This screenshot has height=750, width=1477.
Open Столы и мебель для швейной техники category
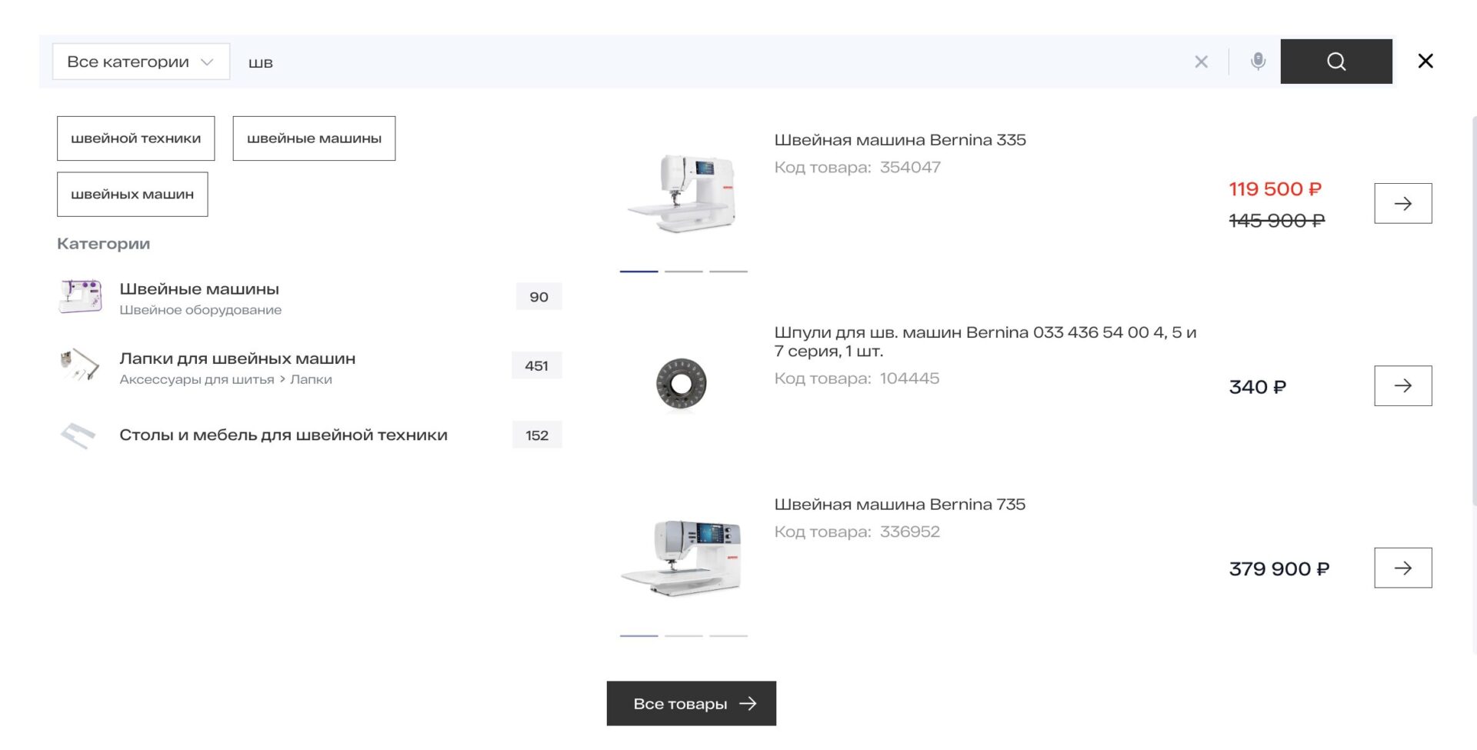(283, 435)
